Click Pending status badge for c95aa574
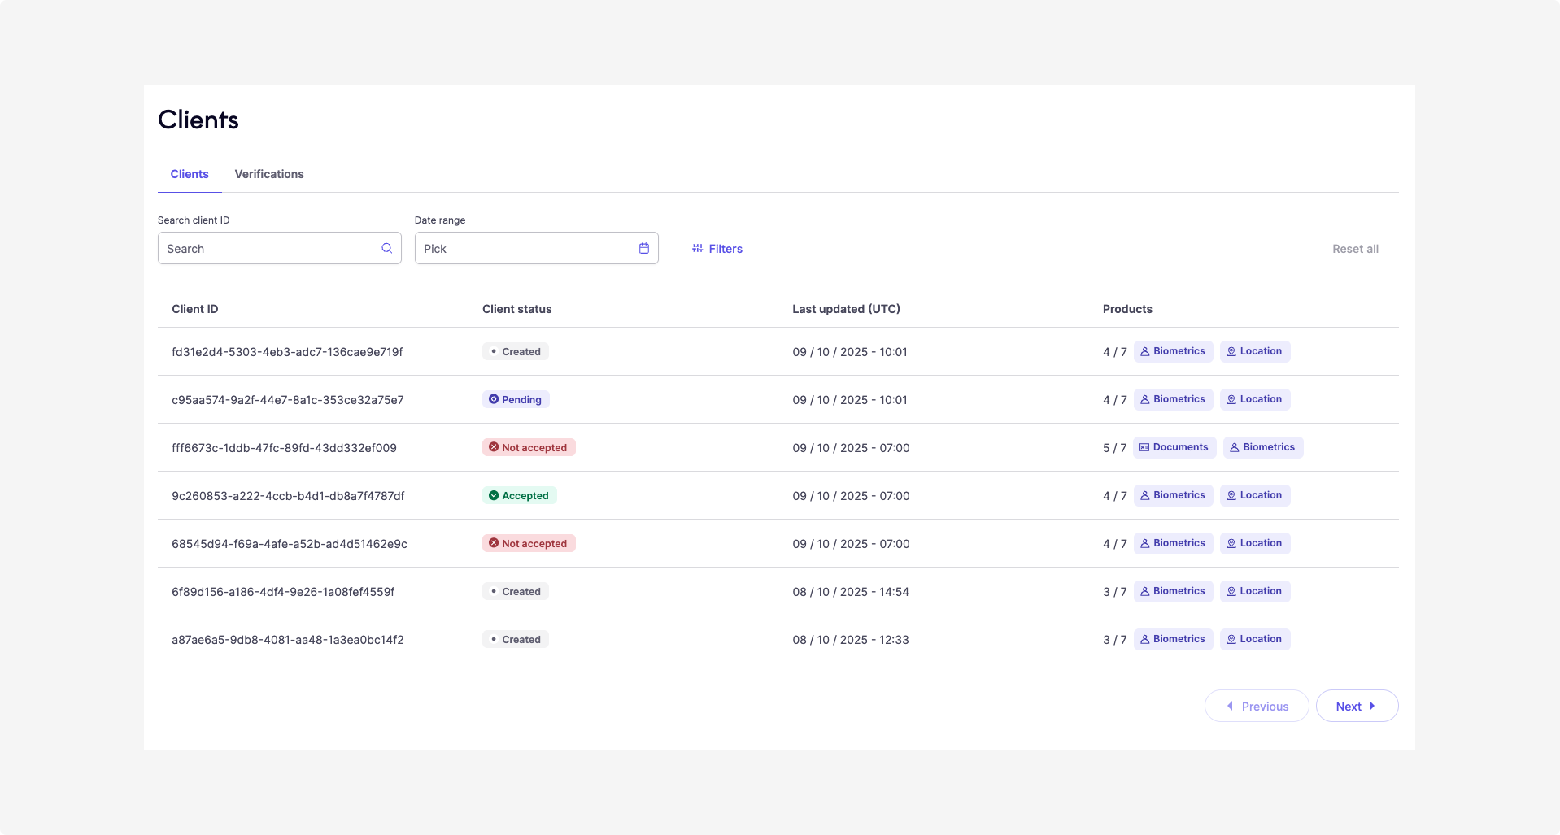Viewport: 1560px width, 835px height. point(516,399)
